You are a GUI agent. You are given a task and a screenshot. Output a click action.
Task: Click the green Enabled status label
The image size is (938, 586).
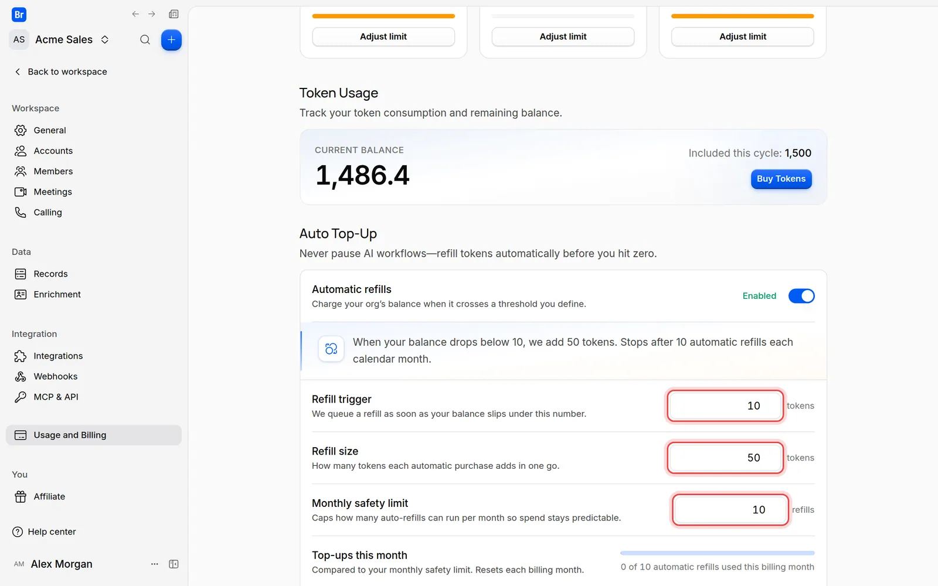759,296
